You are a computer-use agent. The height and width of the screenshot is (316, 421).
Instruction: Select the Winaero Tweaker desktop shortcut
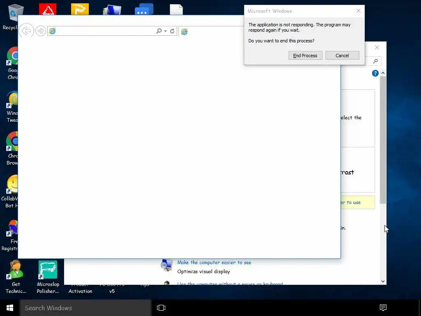[12, 107]
